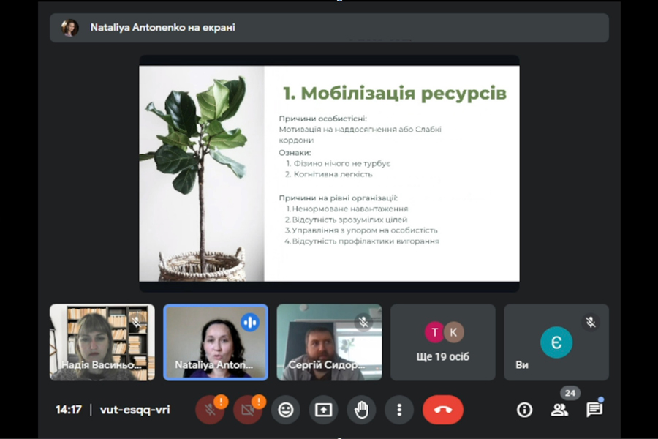
Task: Click the 'K' participant avatar
Action: coord(453,332)
